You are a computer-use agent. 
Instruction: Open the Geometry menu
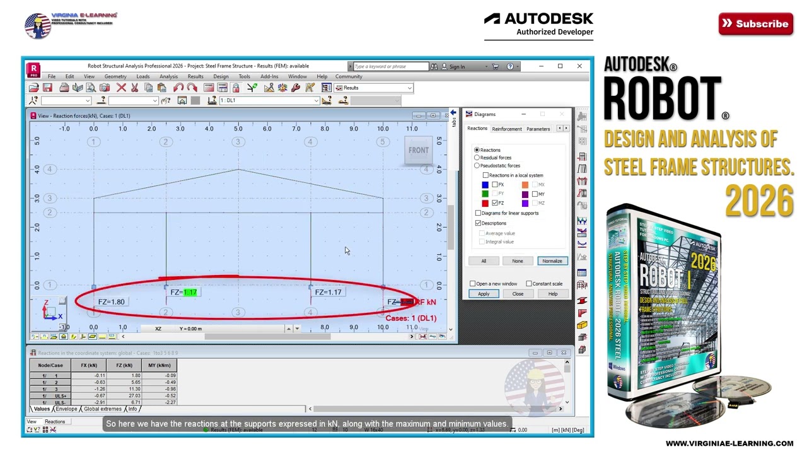[115, 76]
